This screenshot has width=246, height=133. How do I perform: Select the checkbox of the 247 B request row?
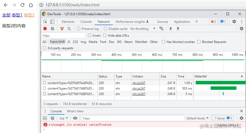coord(44,83)
